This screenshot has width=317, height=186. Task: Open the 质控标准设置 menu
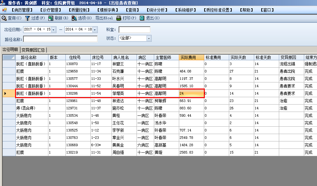(218, 10)
